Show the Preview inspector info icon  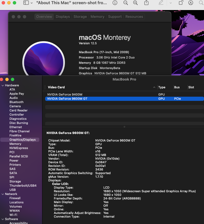point(115,3)
